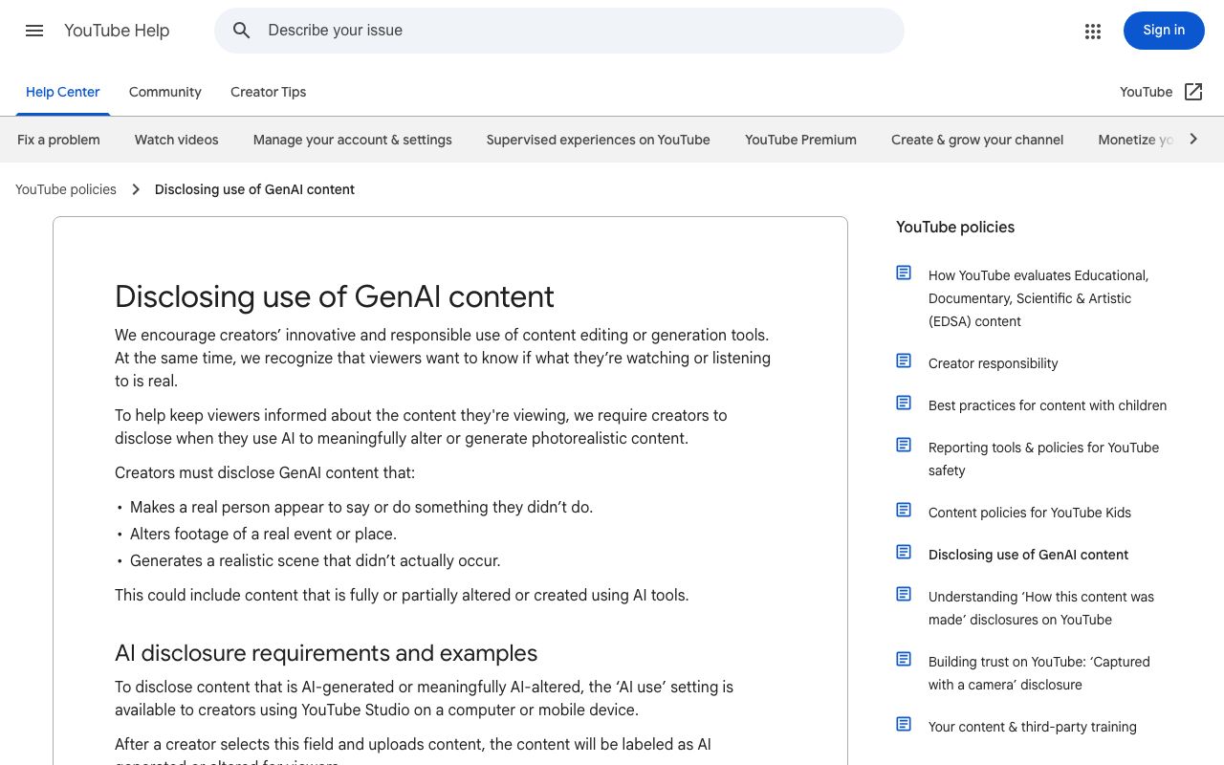Click article icon beside Disclosing use of GenAI
Screen dimensions: 1224x765
904,553
